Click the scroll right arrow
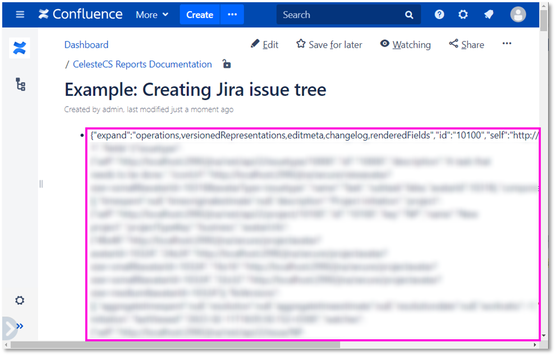Image resolution: width=556 pixels, height=356 pixels. coord(535,345)
